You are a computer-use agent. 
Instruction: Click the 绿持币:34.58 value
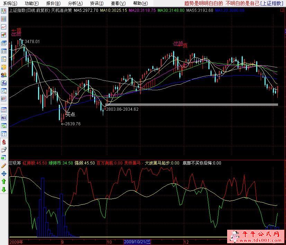(x=61, y=163)
